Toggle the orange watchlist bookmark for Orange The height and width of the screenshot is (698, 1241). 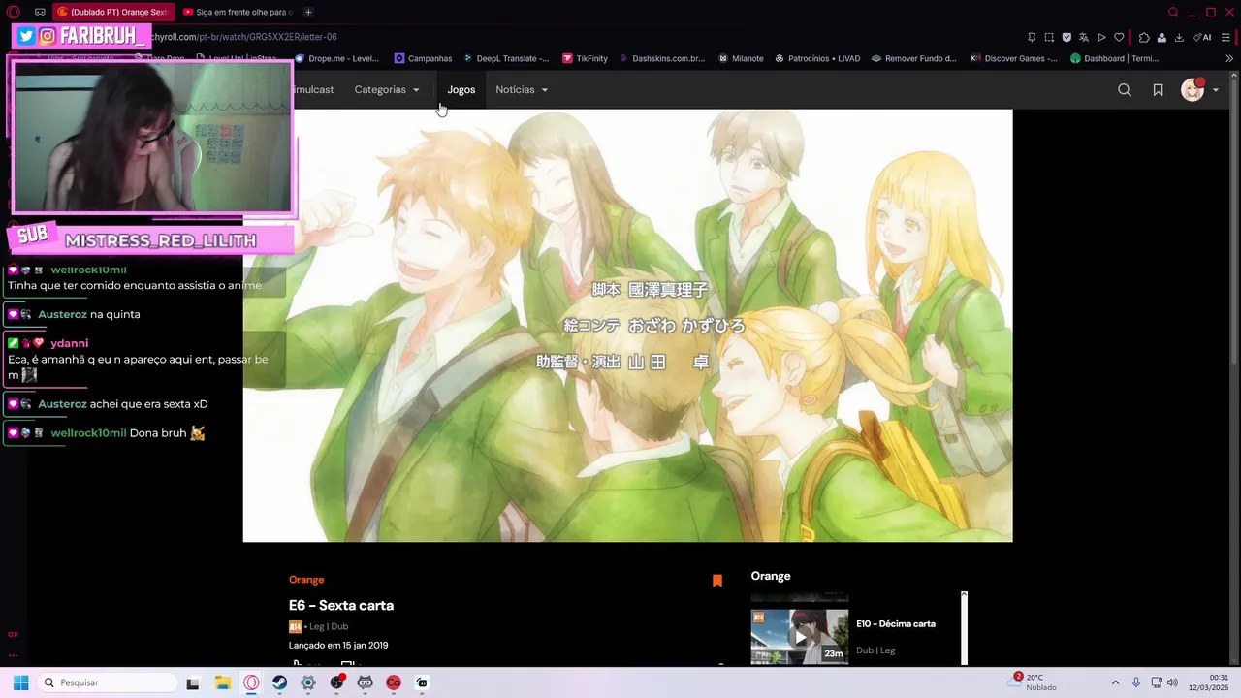[x=717, y=581]
